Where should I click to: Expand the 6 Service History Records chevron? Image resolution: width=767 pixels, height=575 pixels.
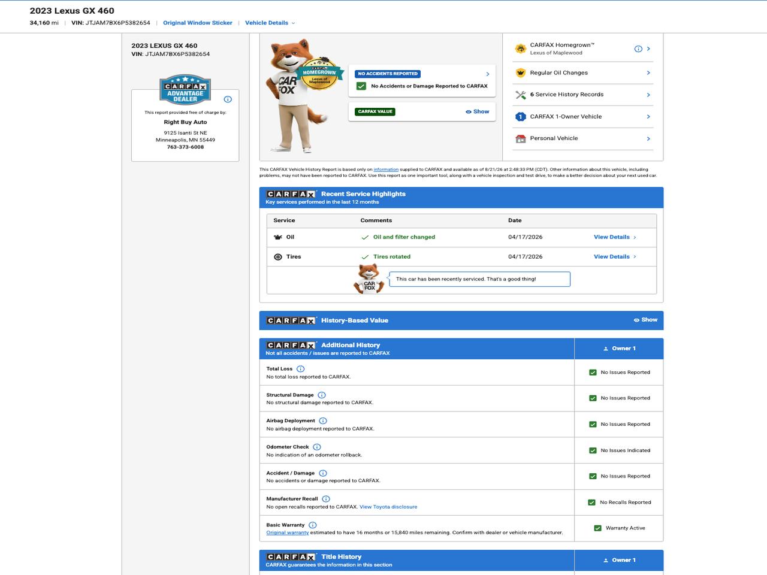click(648, 95)
